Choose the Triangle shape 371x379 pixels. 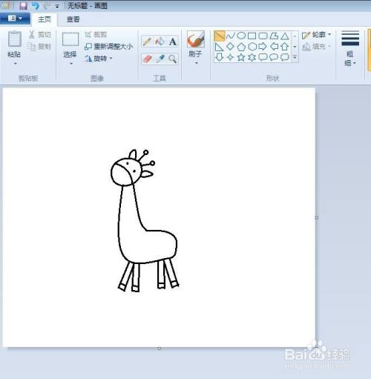click(x=285, y=36)
